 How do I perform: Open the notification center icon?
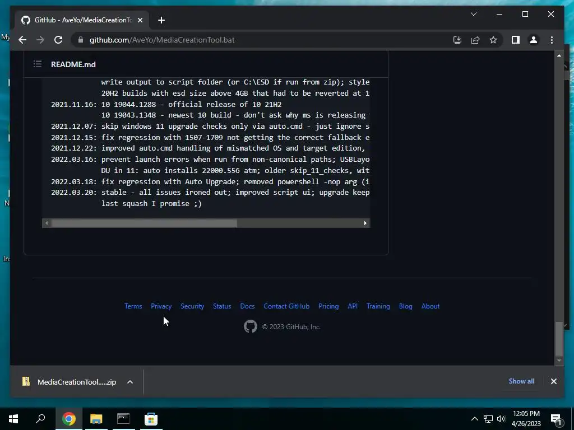pyautogui.click(x=556, y=419)
